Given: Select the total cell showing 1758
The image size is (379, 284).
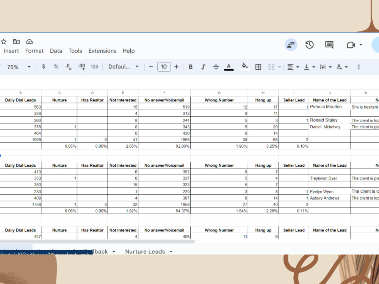Looking at the screenshot, I should pyautogui.click(x=20, y=204).
